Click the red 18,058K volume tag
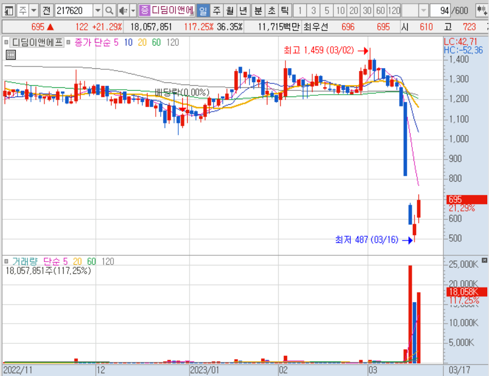Image resolution: width=489 pixels, height=376 pixels. click(x=466, y=292)
